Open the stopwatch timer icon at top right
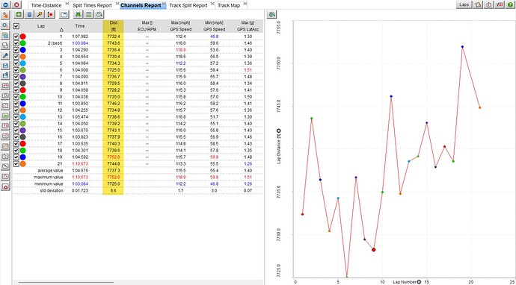Image resolution: width=516 pixels, height=285 pixels. tap(488, 5)
